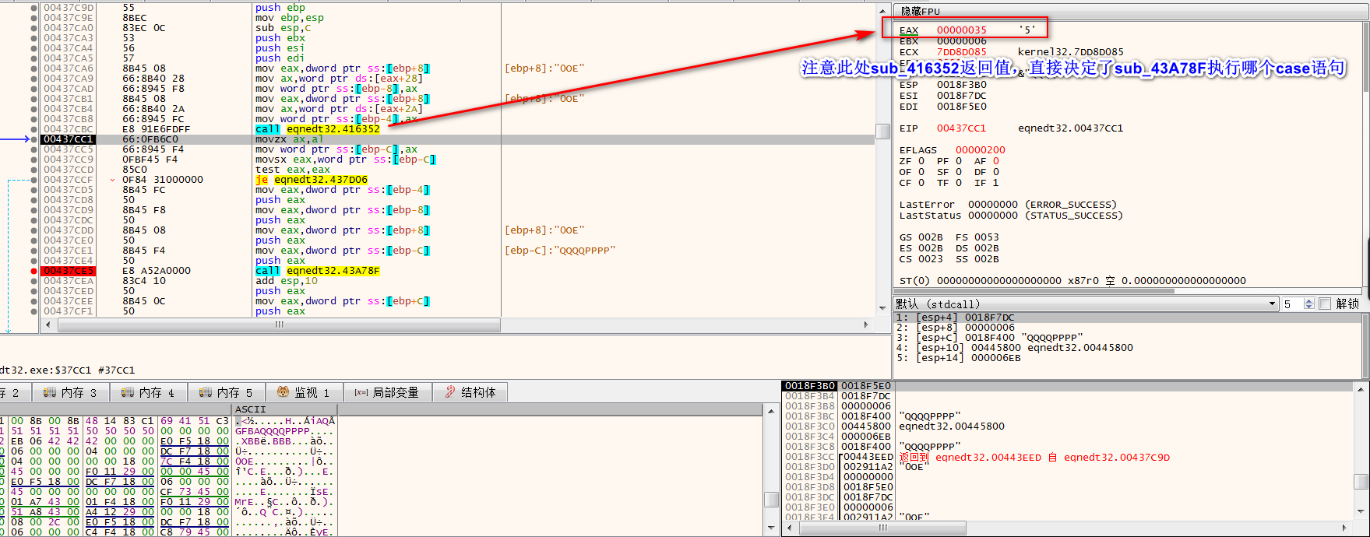This screenshot has width=1370, height=537.
Task: Click the ESP register value 0018F3B0
Action: point(961,85)
